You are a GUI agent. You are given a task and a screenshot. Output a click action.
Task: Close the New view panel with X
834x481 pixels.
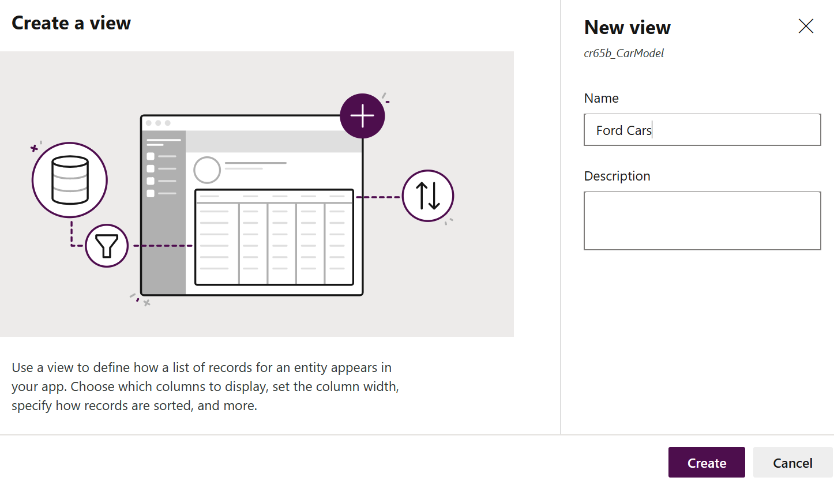806,26
